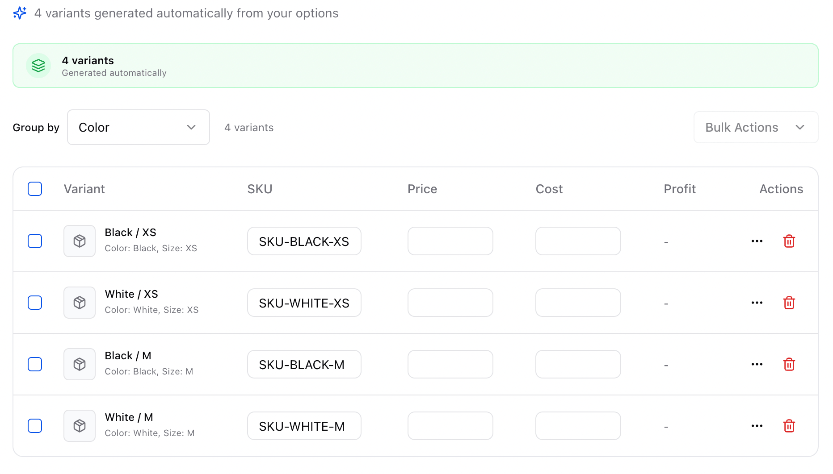Viewport: 833px width, 474px height.
Task: Edit the SKU-WHITE-XS field
Action: click(304, 303)
